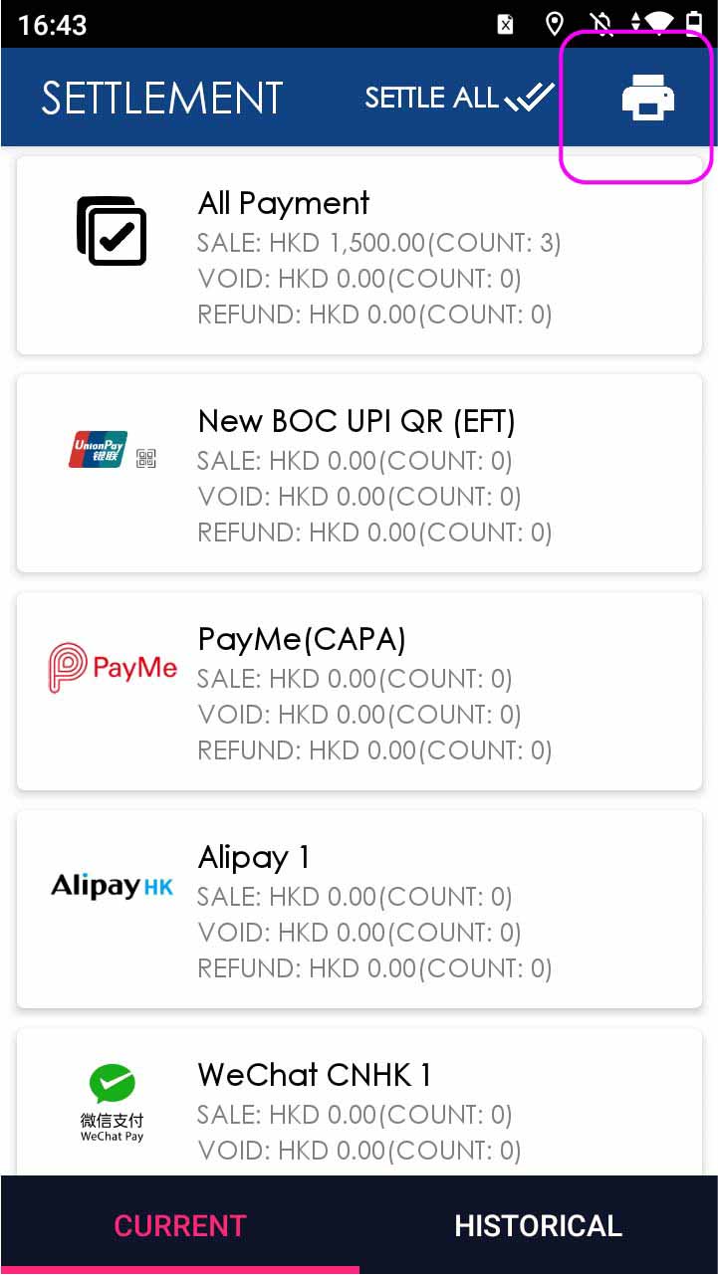718x1275 pixels.
Task: Tap the UnionPay QR logo
Action: pos(112,451)
